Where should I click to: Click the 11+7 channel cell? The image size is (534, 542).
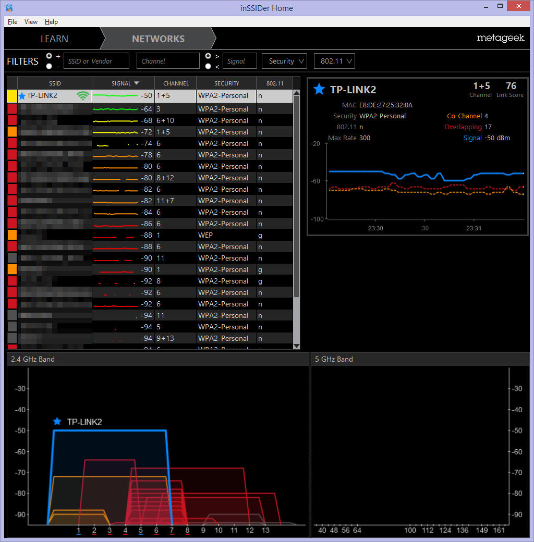tap(165, 201)
